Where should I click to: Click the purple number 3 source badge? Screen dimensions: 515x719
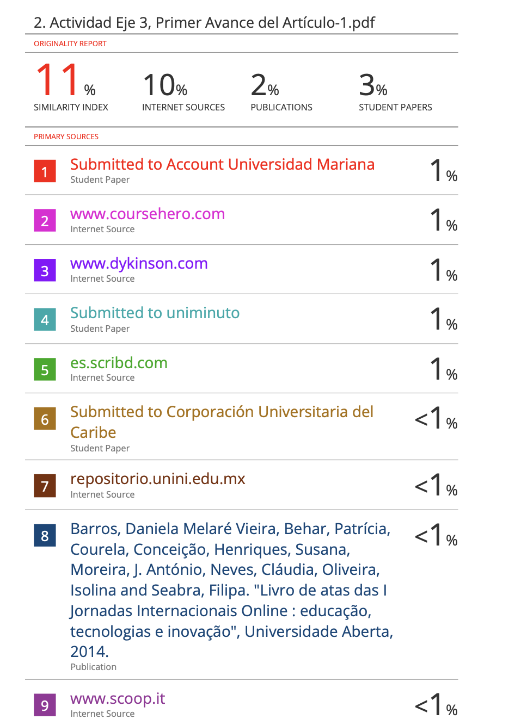45,270
